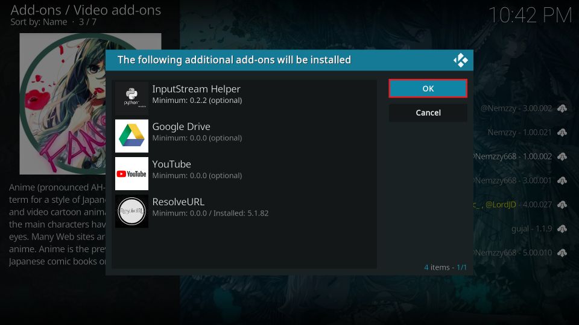Click the ResolveURL list entry text
579x325 pixels.
tap(179, 202)
